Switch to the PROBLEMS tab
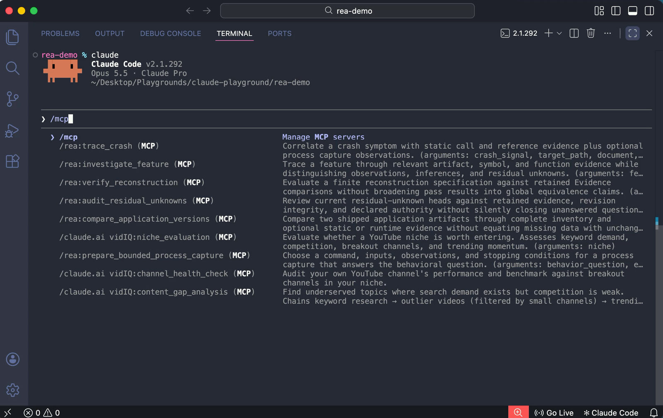The height and width of the screenshot is (418, 663). 60,34
